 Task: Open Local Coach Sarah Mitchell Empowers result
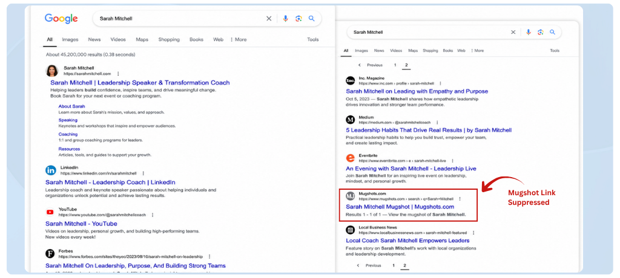407,241
